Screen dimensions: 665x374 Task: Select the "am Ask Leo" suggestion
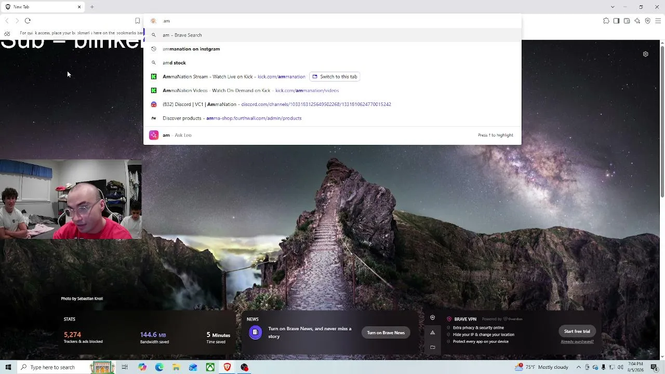[332, 135]
